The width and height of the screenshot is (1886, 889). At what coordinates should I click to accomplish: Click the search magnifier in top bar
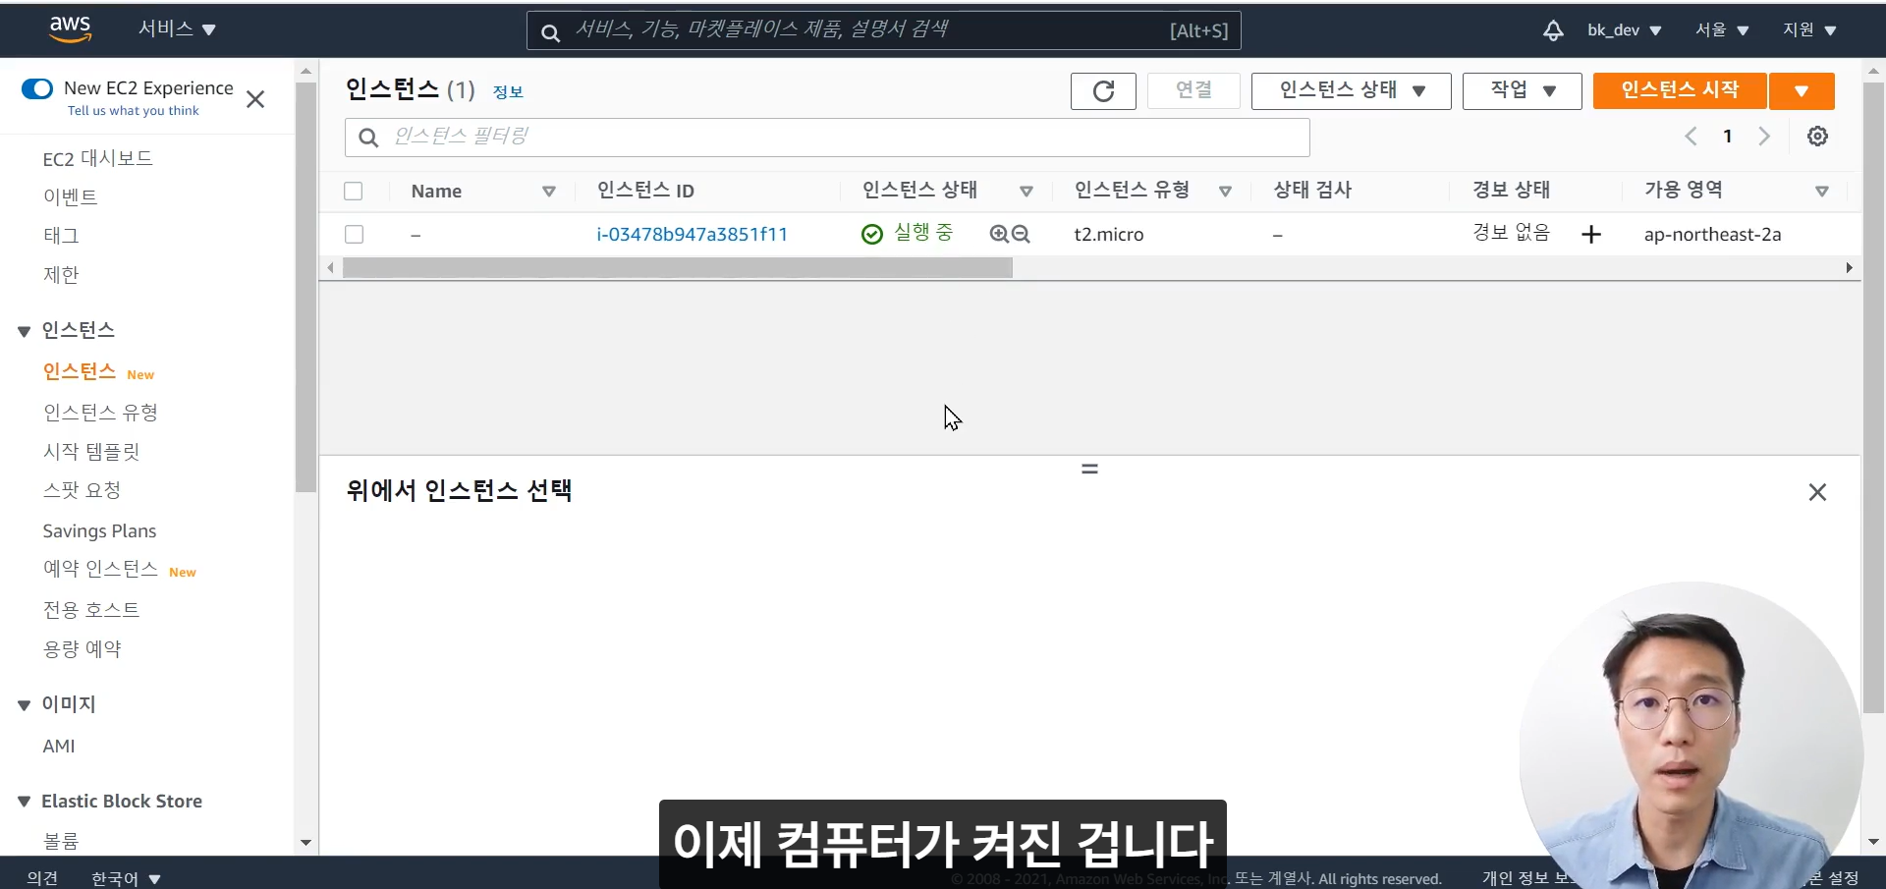(551, 32)
